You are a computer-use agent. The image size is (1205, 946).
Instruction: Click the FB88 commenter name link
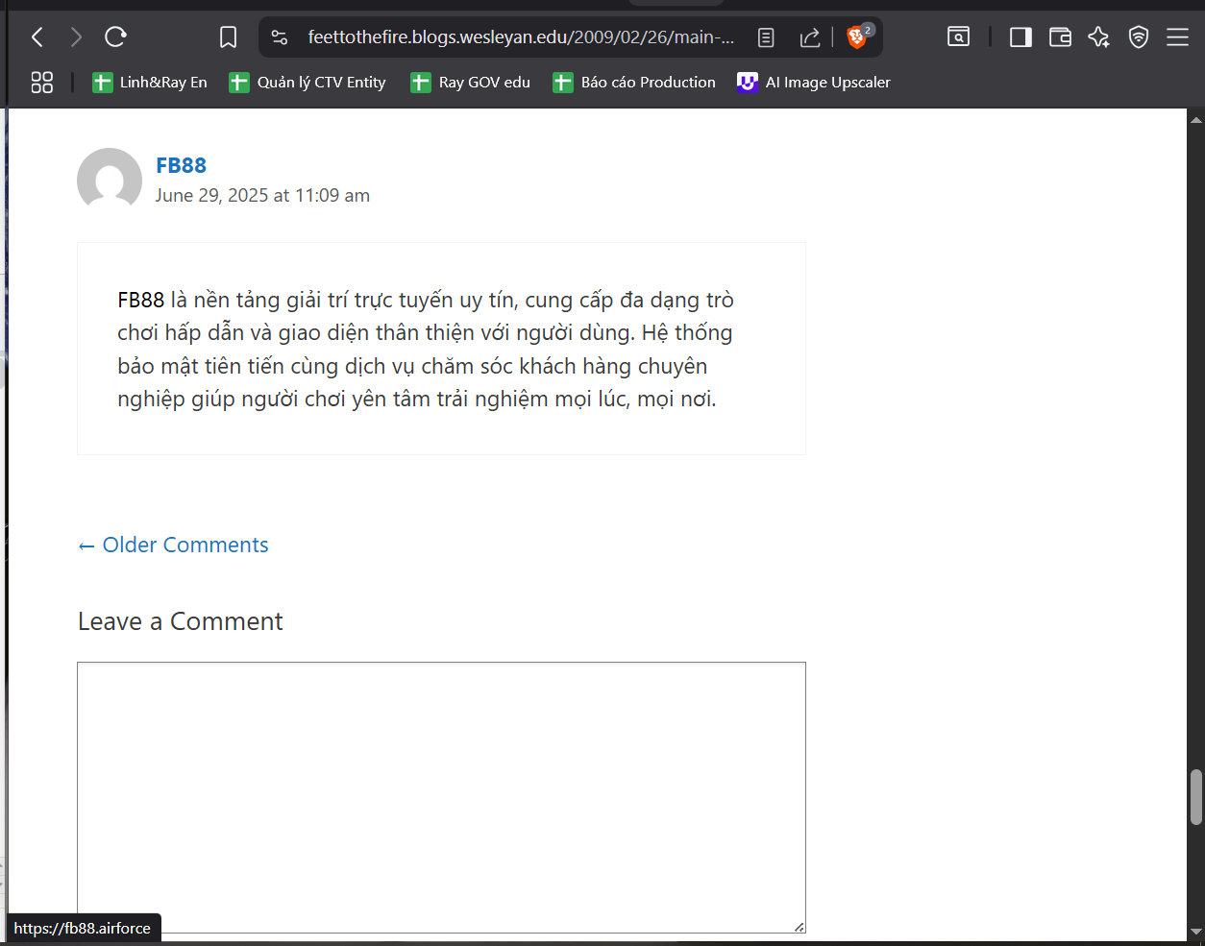(x=181, y=165)
